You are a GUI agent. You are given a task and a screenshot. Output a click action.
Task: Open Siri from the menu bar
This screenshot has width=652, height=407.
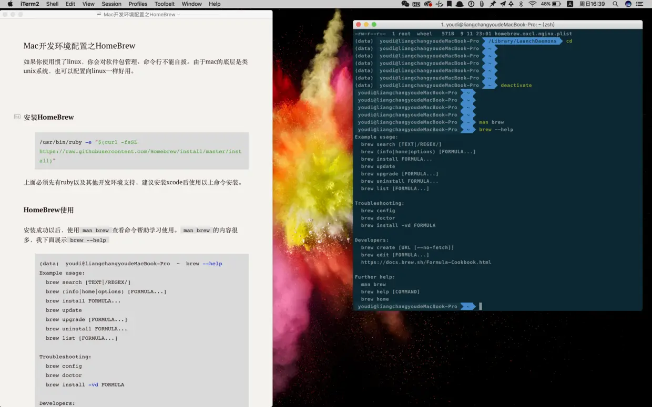(628, 4)
